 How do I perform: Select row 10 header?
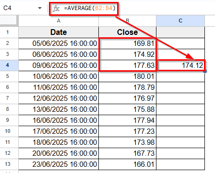(x=9, y=131)
